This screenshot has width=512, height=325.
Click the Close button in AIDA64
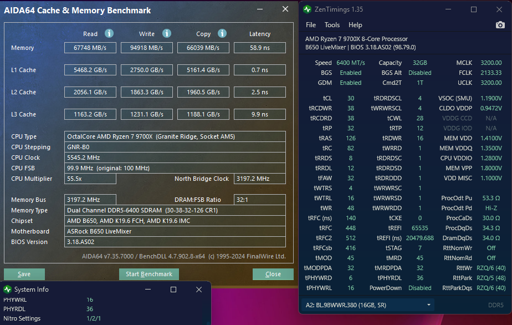point(273,274)
